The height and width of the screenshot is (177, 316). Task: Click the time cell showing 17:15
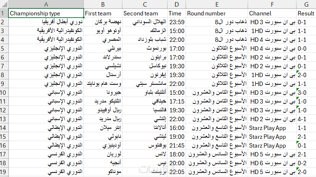(177, 101)
